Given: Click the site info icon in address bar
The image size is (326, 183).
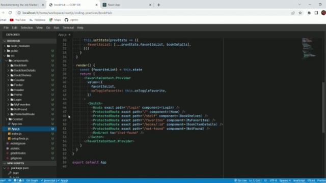Looking at the screenshot, I should pos(19,13).
